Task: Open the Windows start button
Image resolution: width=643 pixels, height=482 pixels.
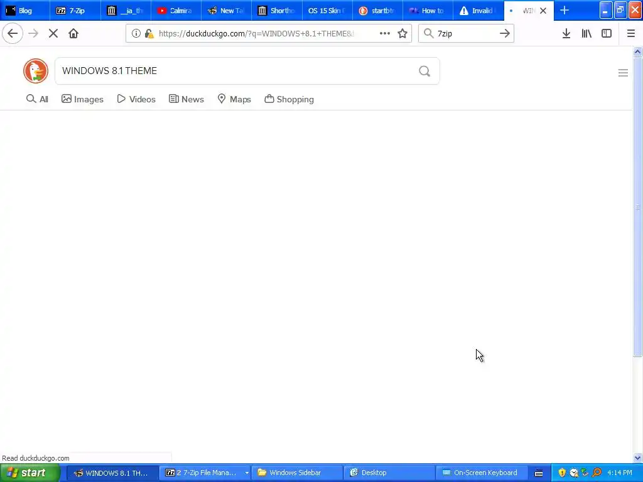Action: point(30,473)
